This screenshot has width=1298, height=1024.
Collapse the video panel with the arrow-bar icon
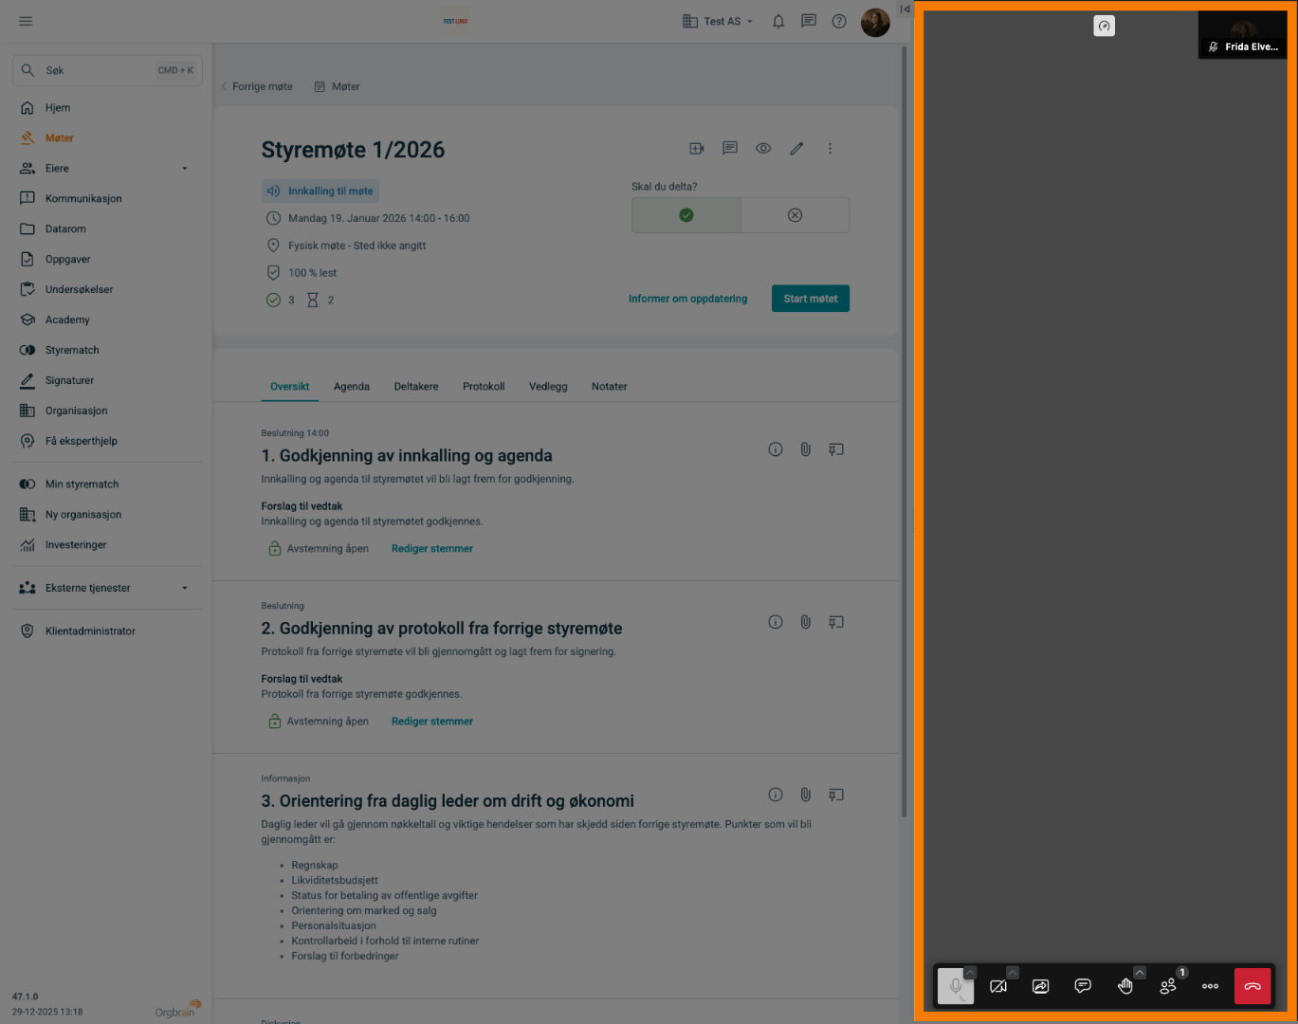905,9
